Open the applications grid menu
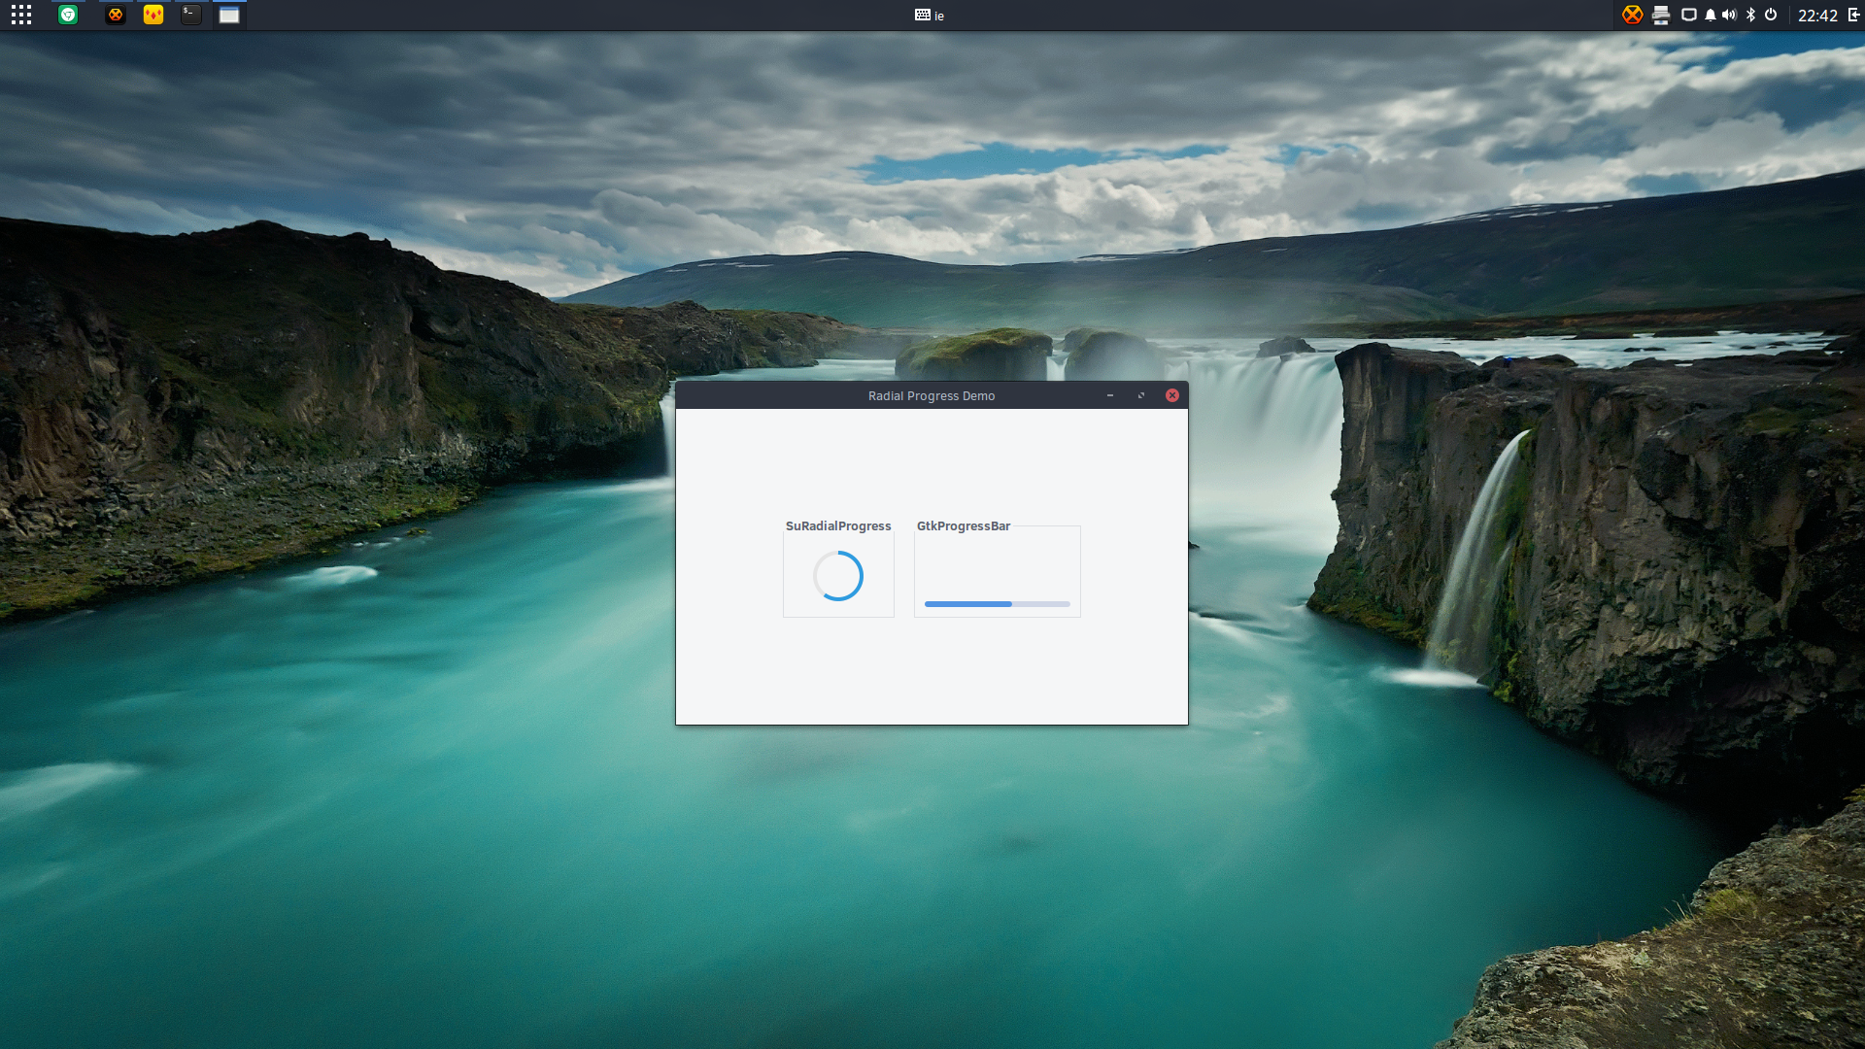This screenshot has height=1049, width=1865. coord(21,15)
